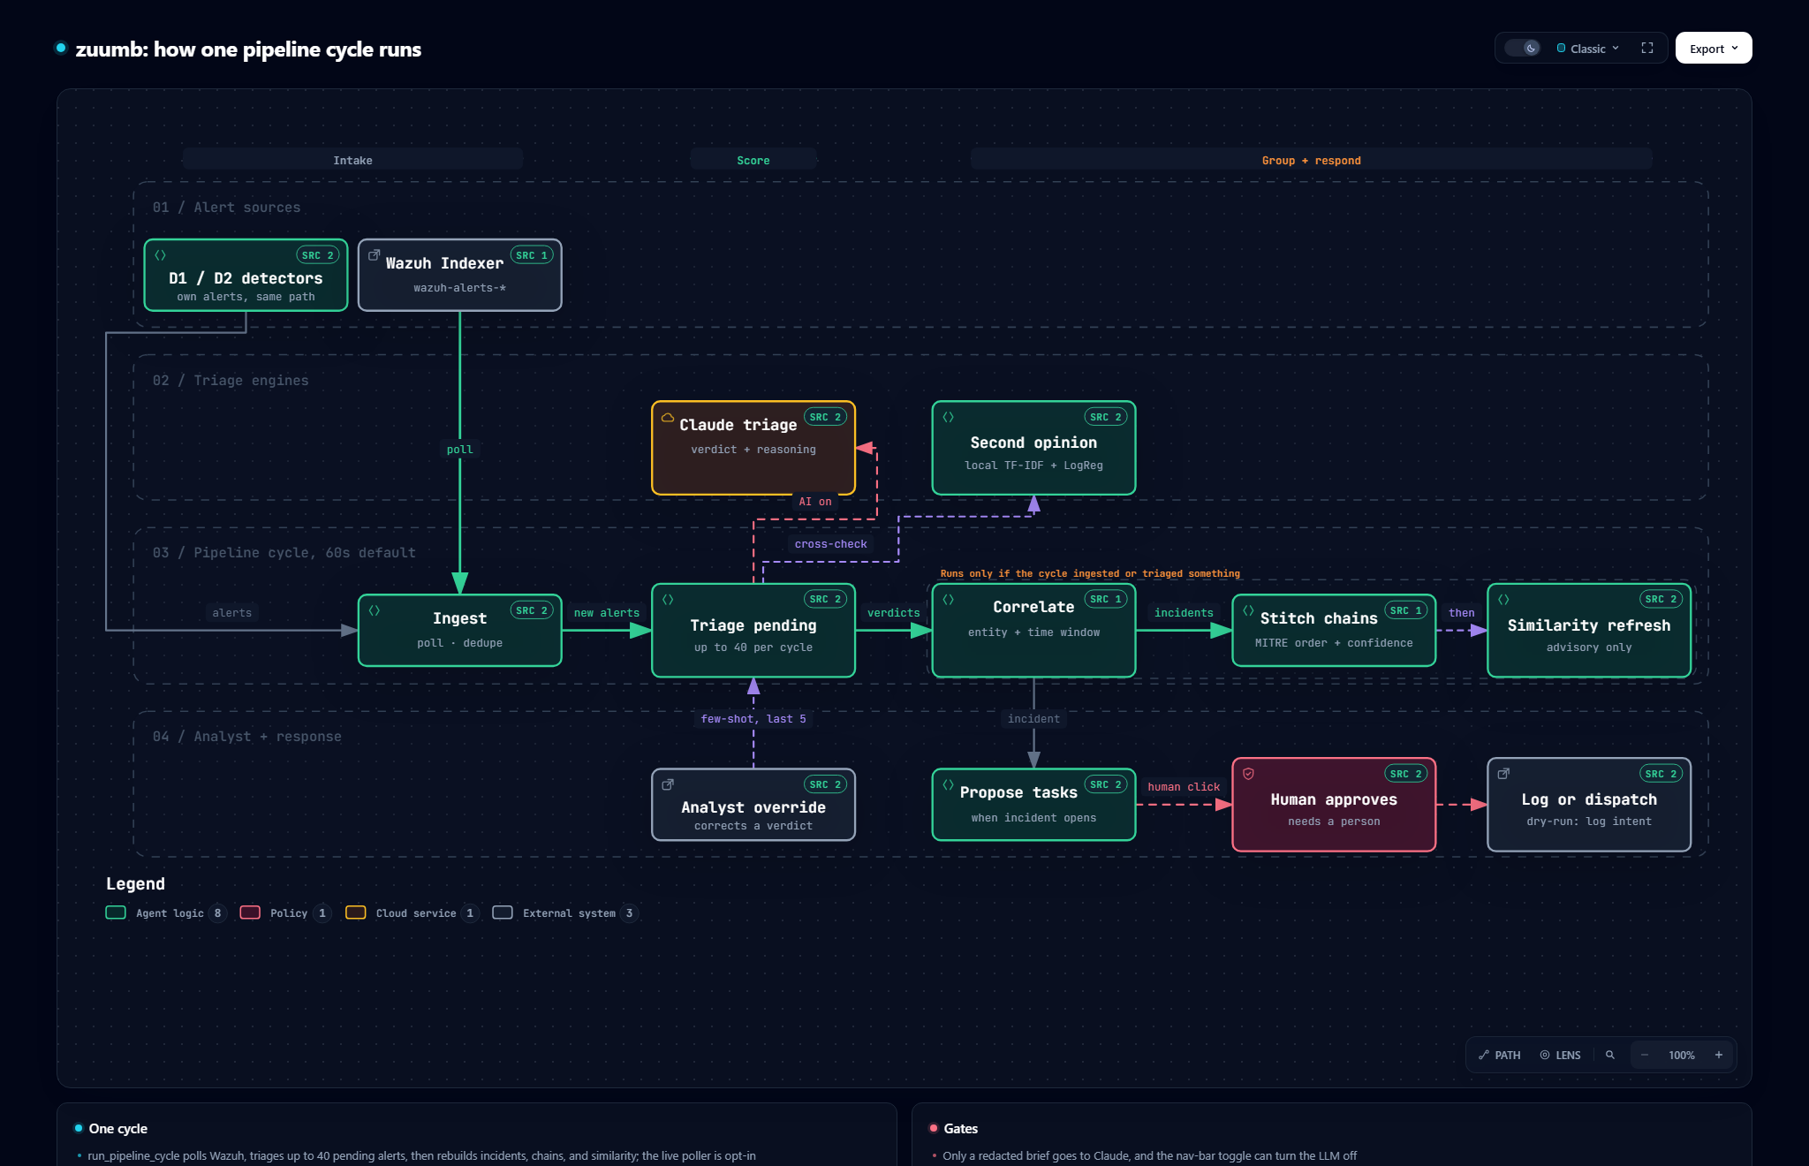The image size is (1809, 1166).
Task: Click the SRC 2 badge on Claude triage
Action: click(826, 417)
